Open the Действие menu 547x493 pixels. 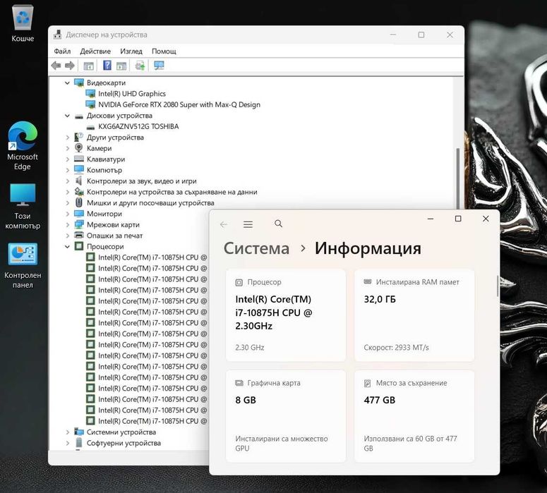pos(95,51)
